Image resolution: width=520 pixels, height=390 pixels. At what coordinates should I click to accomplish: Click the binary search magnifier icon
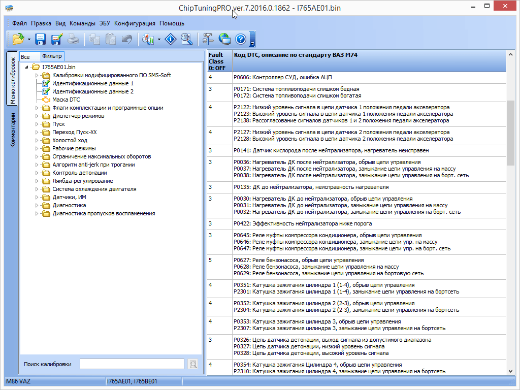click(x=186, y=39)
